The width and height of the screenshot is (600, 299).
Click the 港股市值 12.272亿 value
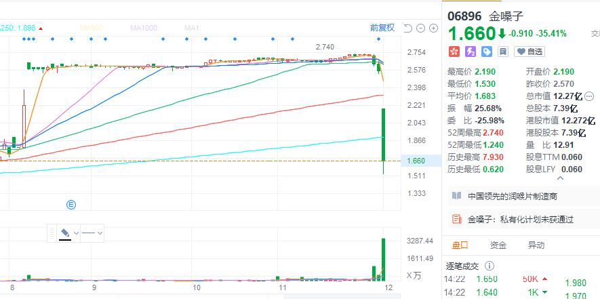pyautogui.click(x=578, y=121)
